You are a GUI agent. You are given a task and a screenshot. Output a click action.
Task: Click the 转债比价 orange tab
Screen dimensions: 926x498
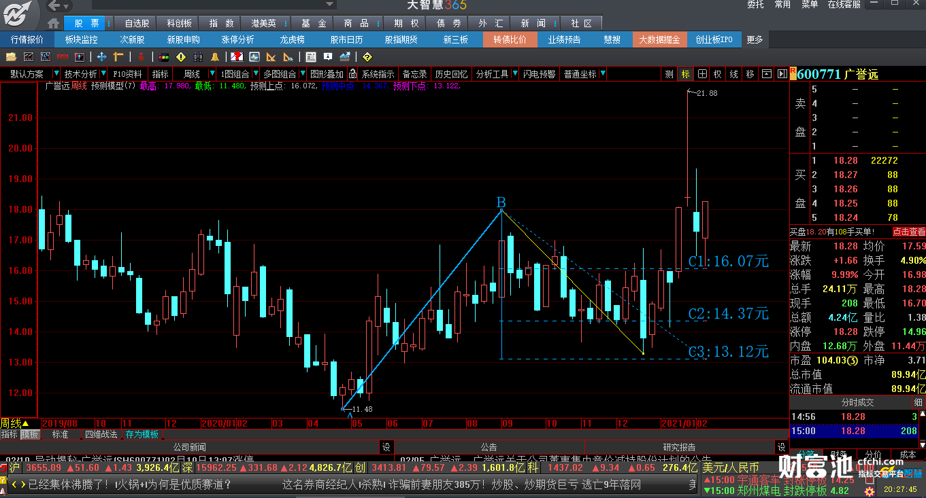click(510, 39)
